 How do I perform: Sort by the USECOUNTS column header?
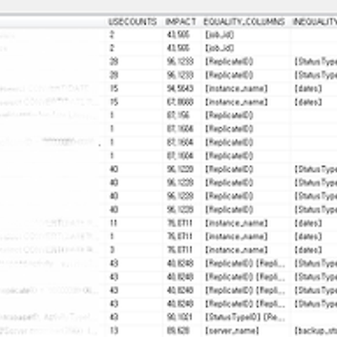(x=132, y=22)
